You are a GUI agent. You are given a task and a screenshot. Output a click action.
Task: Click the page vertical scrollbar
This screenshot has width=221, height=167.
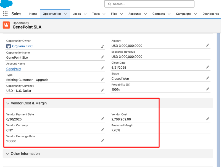point(218,100)
